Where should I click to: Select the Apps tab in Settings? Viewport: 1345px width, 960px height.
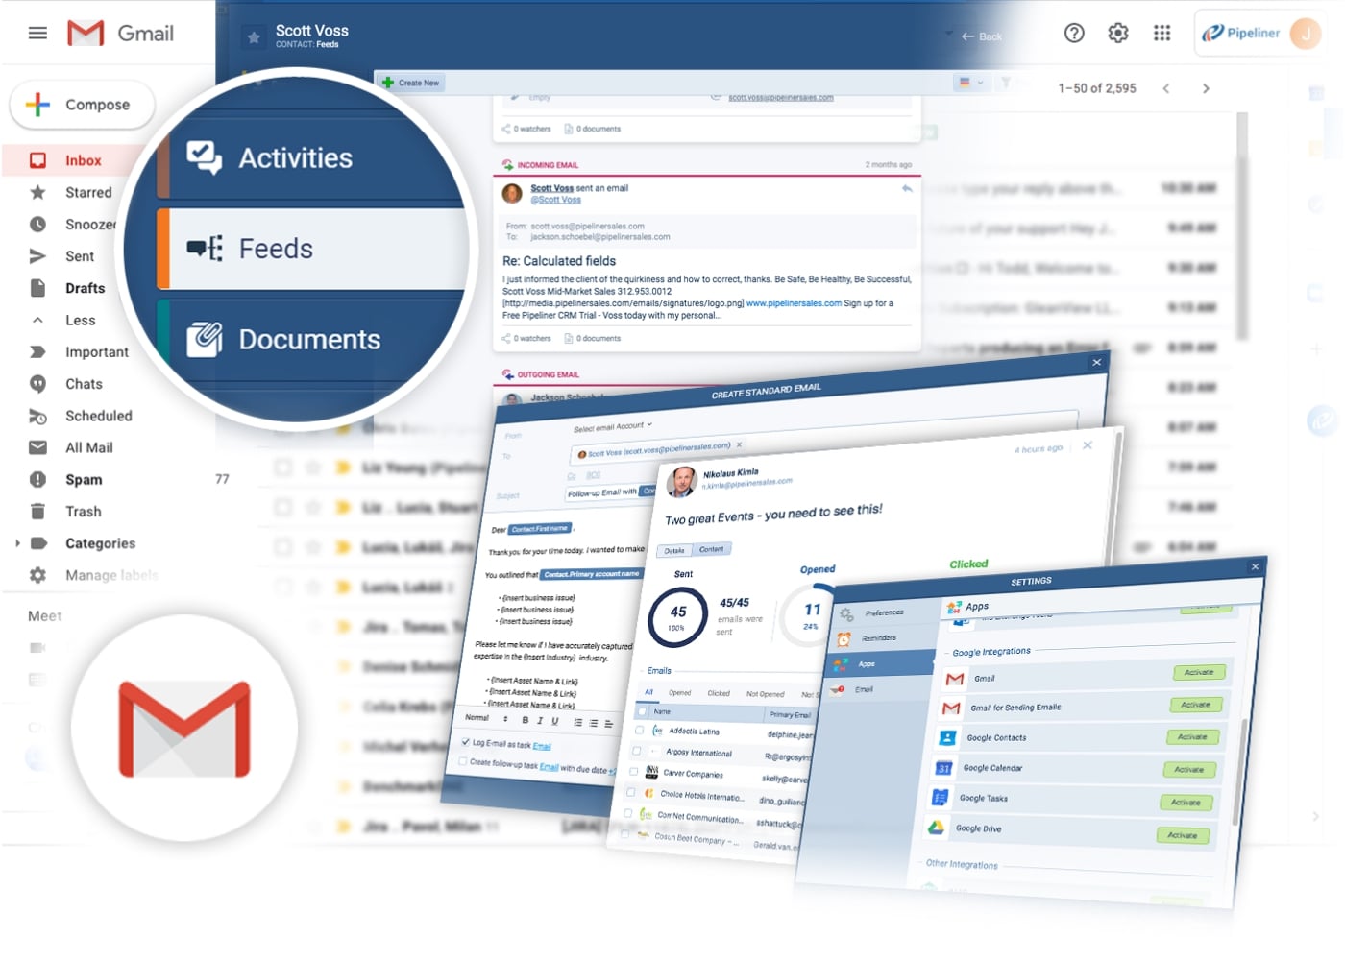tap(865, 663)
